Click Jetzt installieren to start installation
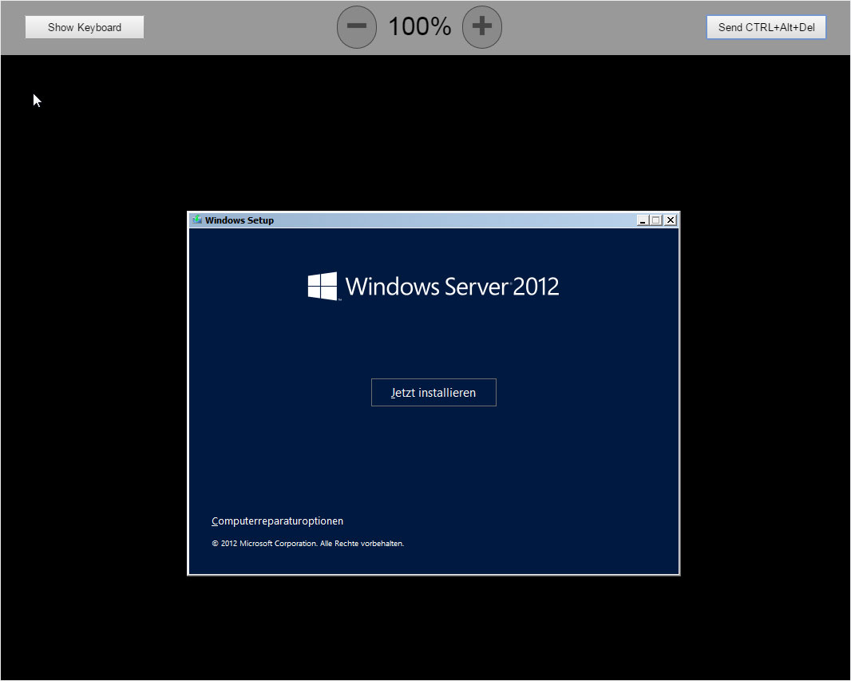This screenshot has width=851, height=681. (x=433, y=392)
